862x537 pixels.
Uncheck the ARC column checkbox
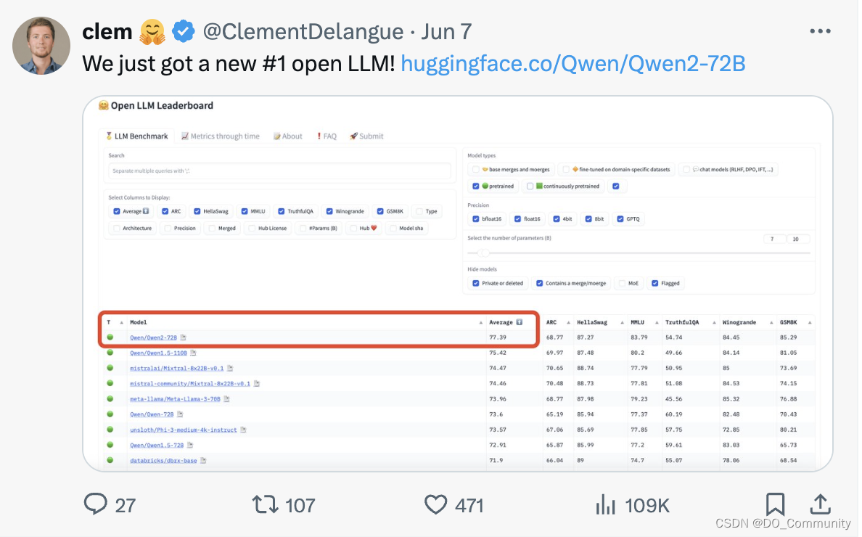(x=165, y=211)
